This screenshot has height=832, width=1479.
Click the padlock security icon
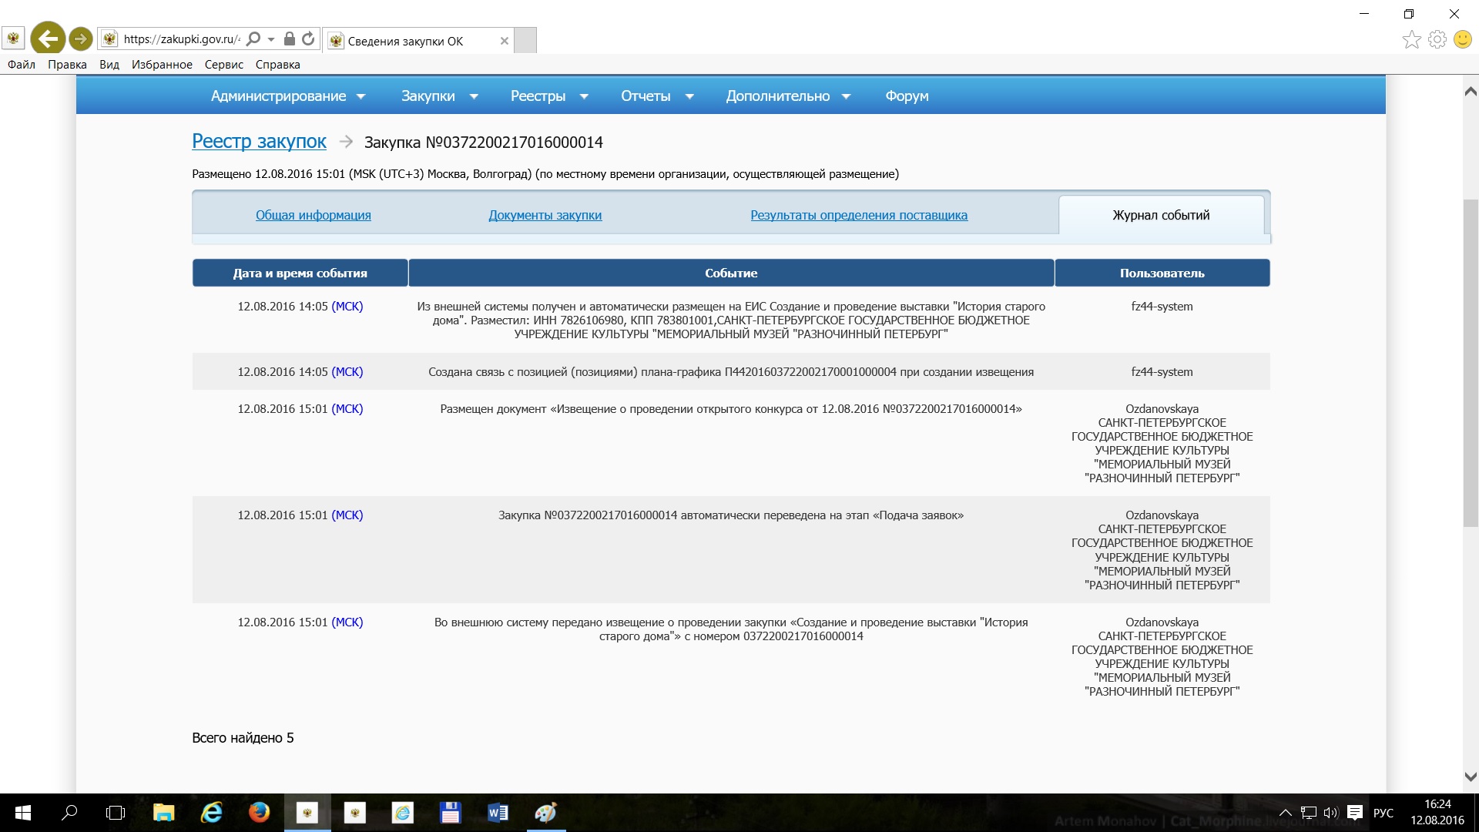click(x=289, y=39)
